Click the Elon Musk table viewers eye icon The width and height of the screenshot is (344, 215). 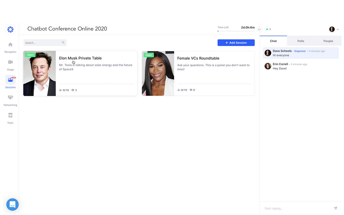tap(73, 90)
